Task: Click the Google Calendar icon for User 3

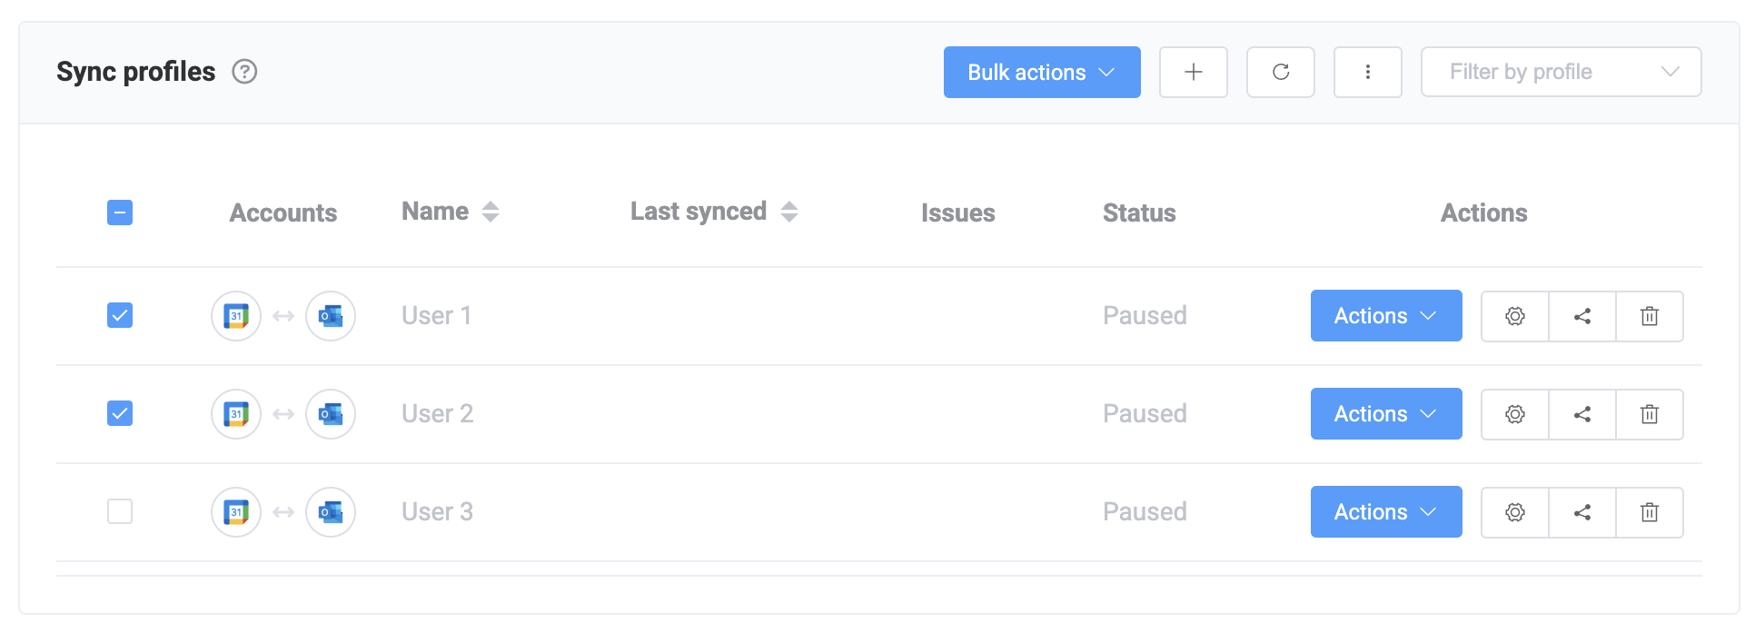Action: 235,511
